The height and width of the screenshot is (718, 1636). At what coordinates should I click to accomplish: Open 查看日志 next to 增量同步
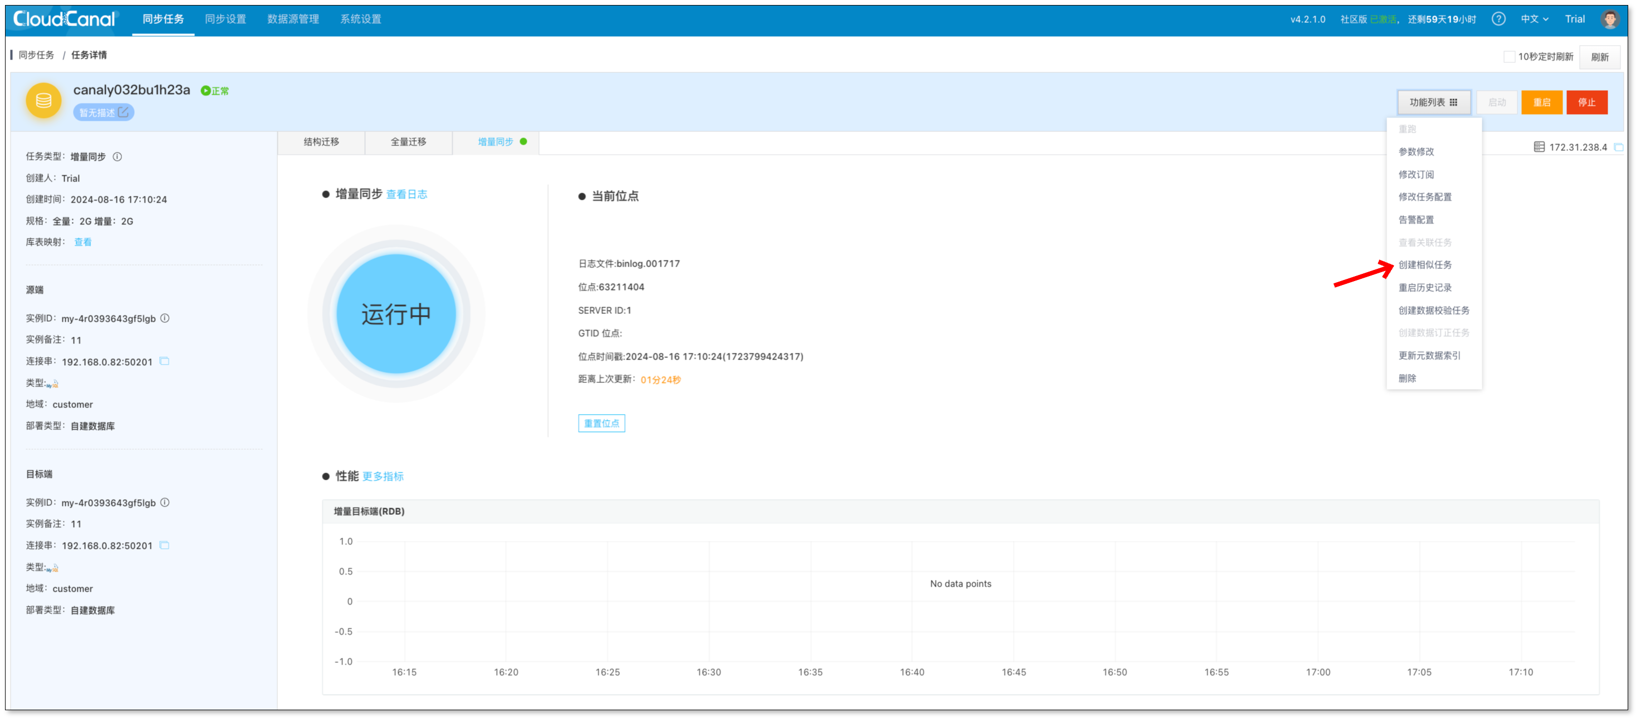coord(406,194)
